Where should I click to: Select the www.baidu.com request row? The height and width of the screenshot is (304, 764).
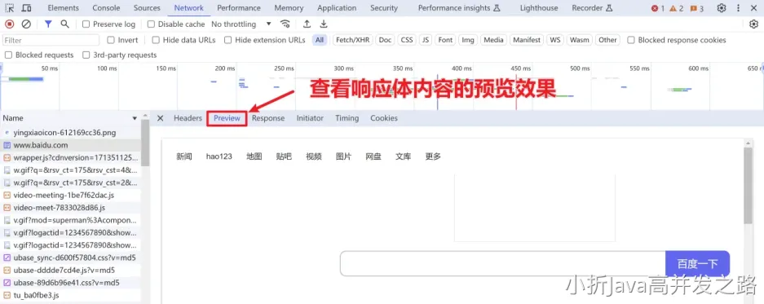point(71,145)
